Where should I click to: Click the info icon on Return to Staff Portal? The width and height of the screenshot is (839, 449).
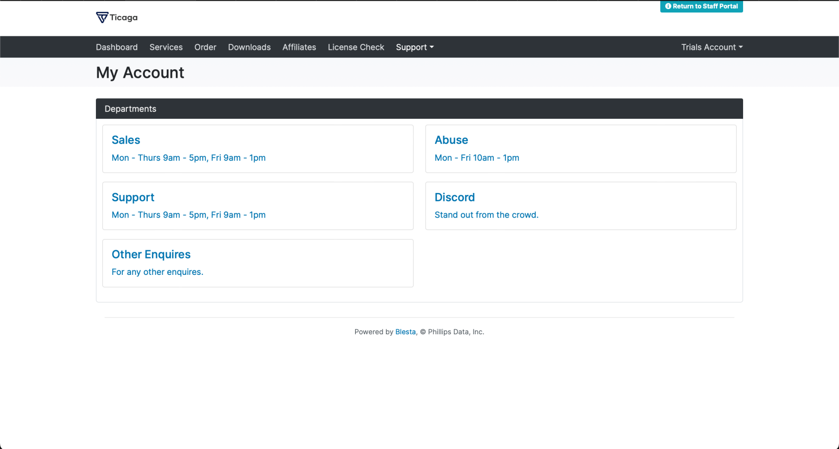668,6
